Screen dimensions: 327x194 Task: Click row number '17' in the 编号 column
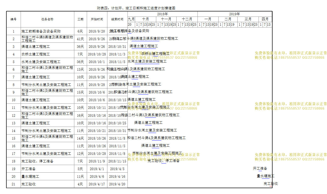click(13, 154)
